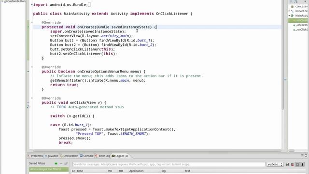This screenshot has width=309, height=174.
Task: Click butt_2 in the findViewById line
Action: coord(146,45)
